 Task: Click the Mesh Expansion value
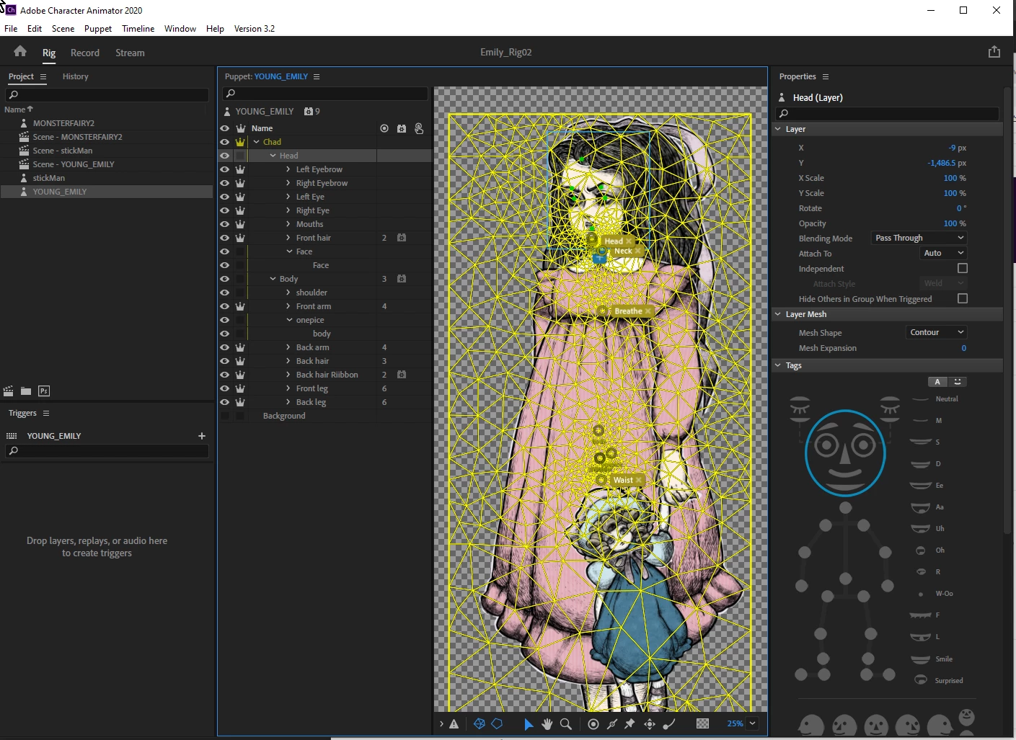click(x=964, y=348)
